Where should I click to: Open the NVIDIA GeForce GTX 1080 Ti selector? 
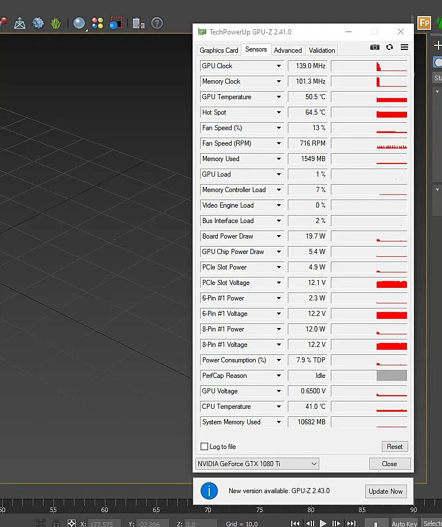coord(257,464)
